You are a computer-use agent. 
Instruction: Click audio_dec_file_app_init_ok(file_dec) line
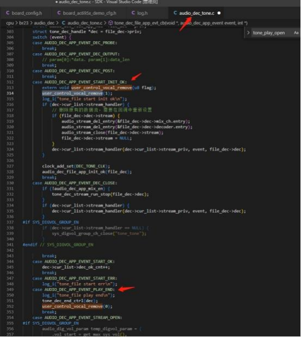coord(87,171)
